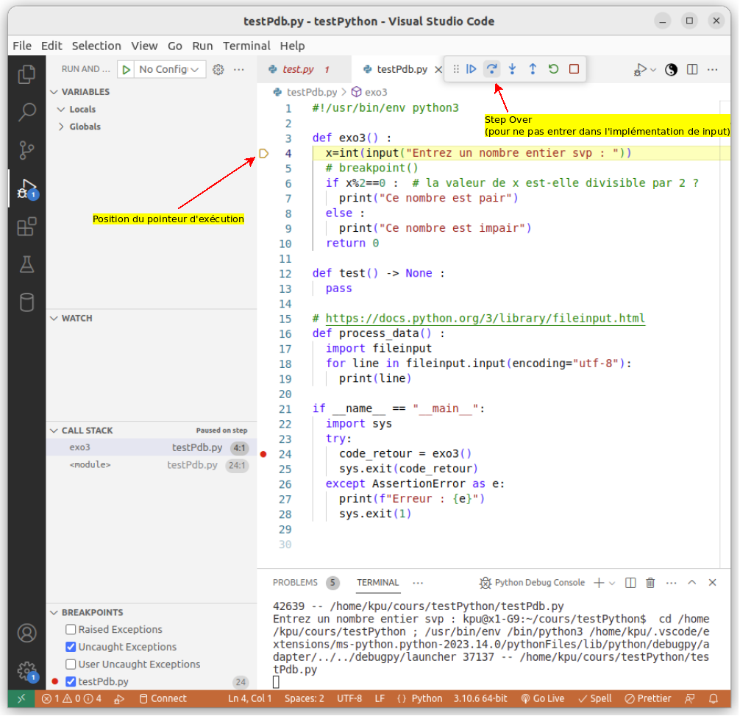740x716 pixels.
Task: Open the Testing flask view
Action: pos(26,264)
